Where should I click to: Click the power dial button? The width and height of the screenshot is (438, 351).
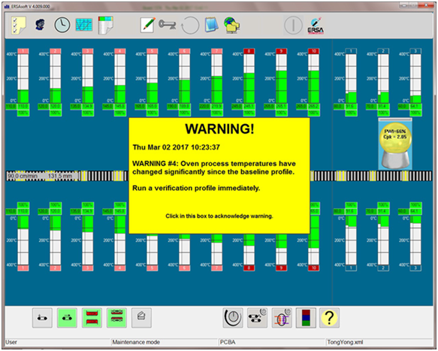pos(233,318)
